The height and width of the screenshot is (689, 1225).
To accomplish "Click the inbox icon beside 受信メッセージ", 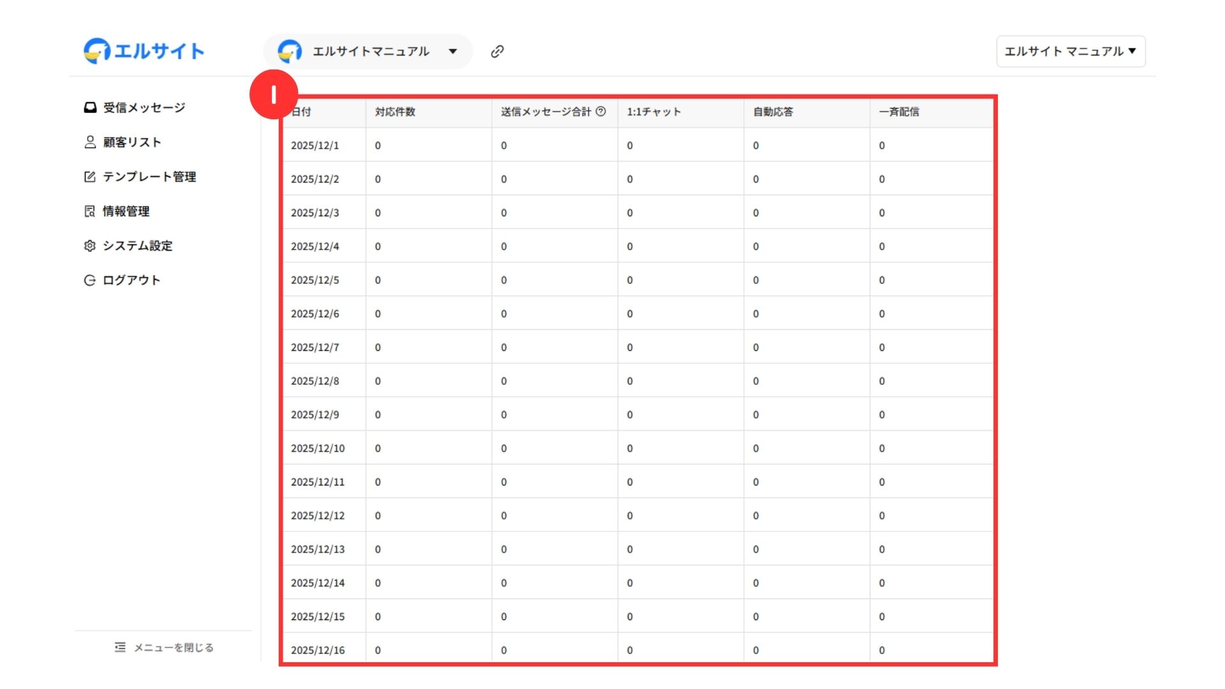I will pos(90,107).
